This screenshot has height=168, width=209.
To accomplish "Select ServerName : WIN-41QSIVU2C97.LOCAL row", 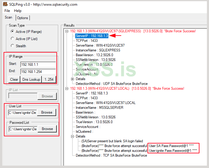I will coord(106,103).
